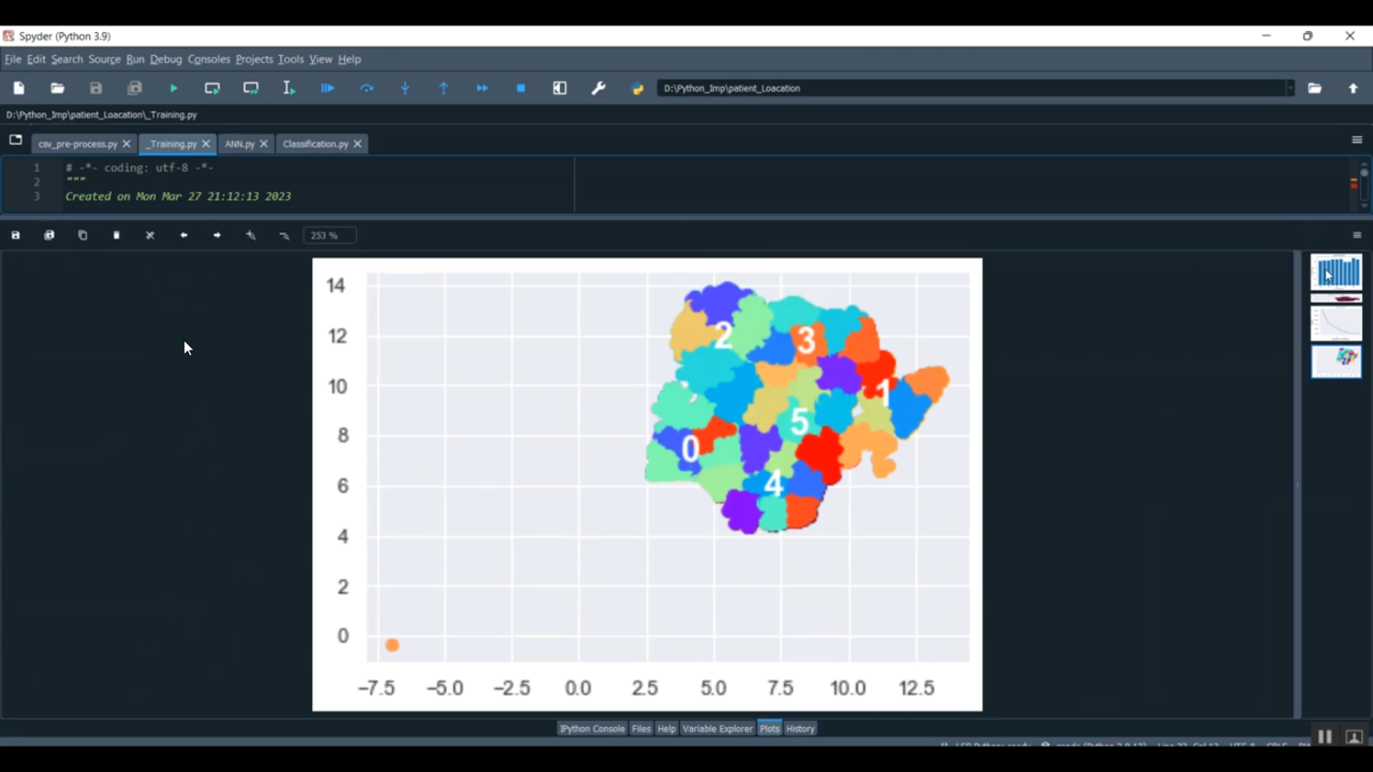Toggle maximize current pane icon
The width and height of the screenshot is (1373, 772).
(560, 89)
